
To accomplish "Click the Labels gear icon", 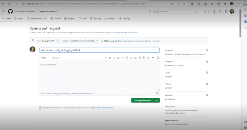I will tap(207, 73).
